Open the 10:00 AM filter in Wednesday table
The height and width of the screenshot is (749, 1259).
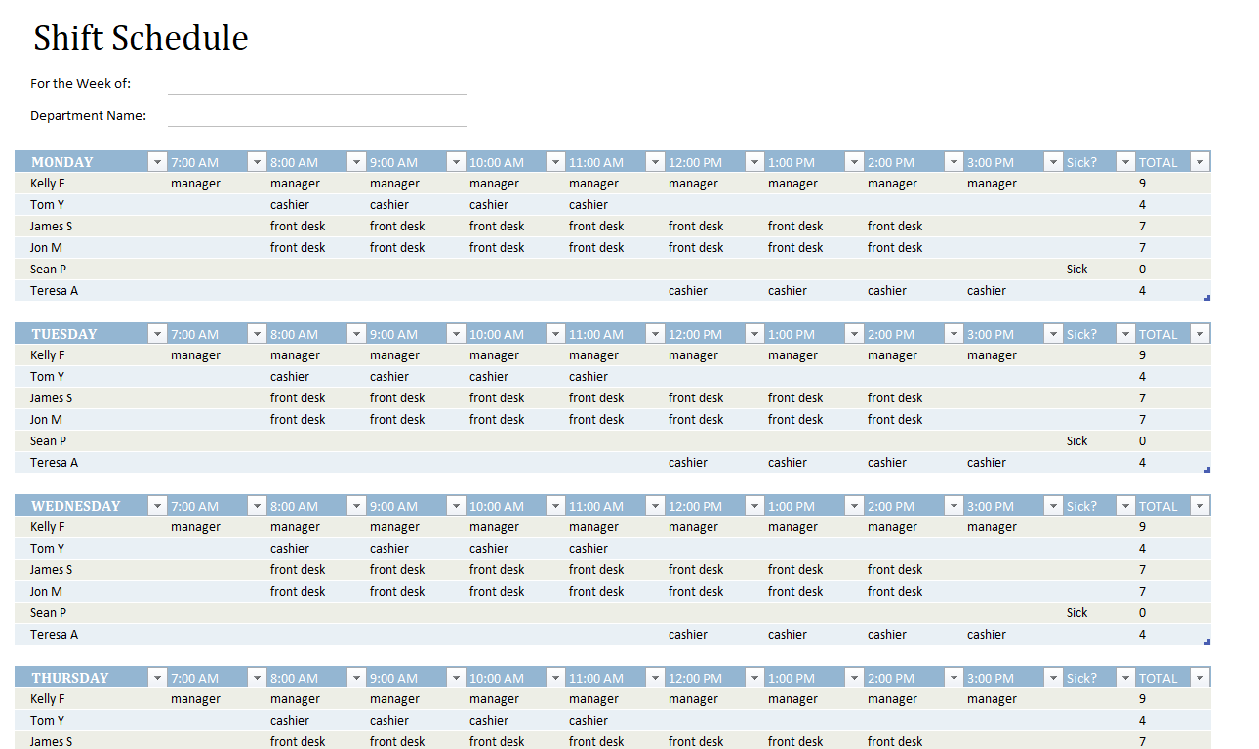(555, 506)
